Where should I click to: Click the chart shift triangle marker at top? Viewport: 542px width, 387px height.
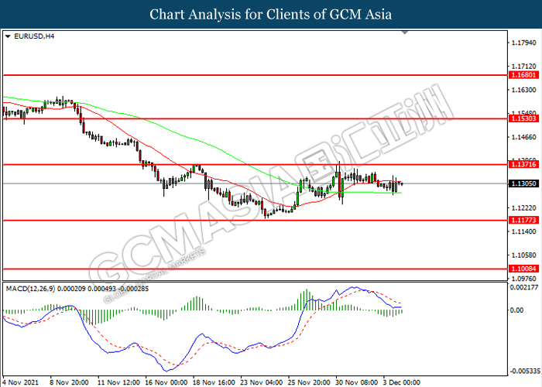[x=405, y=33]
